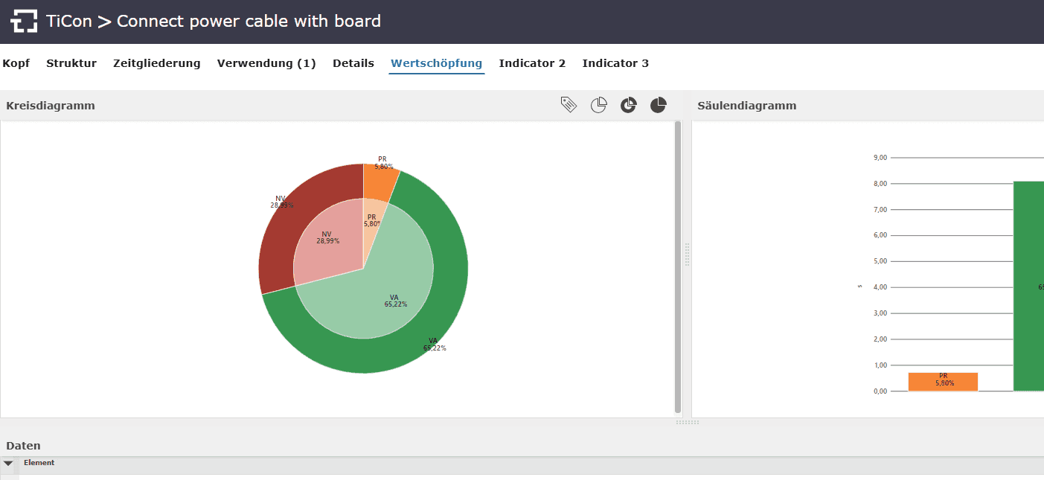This screenshot has width=1044, height=480.
Task: Switch to the Struktur tab
Action: click(71, 63)
